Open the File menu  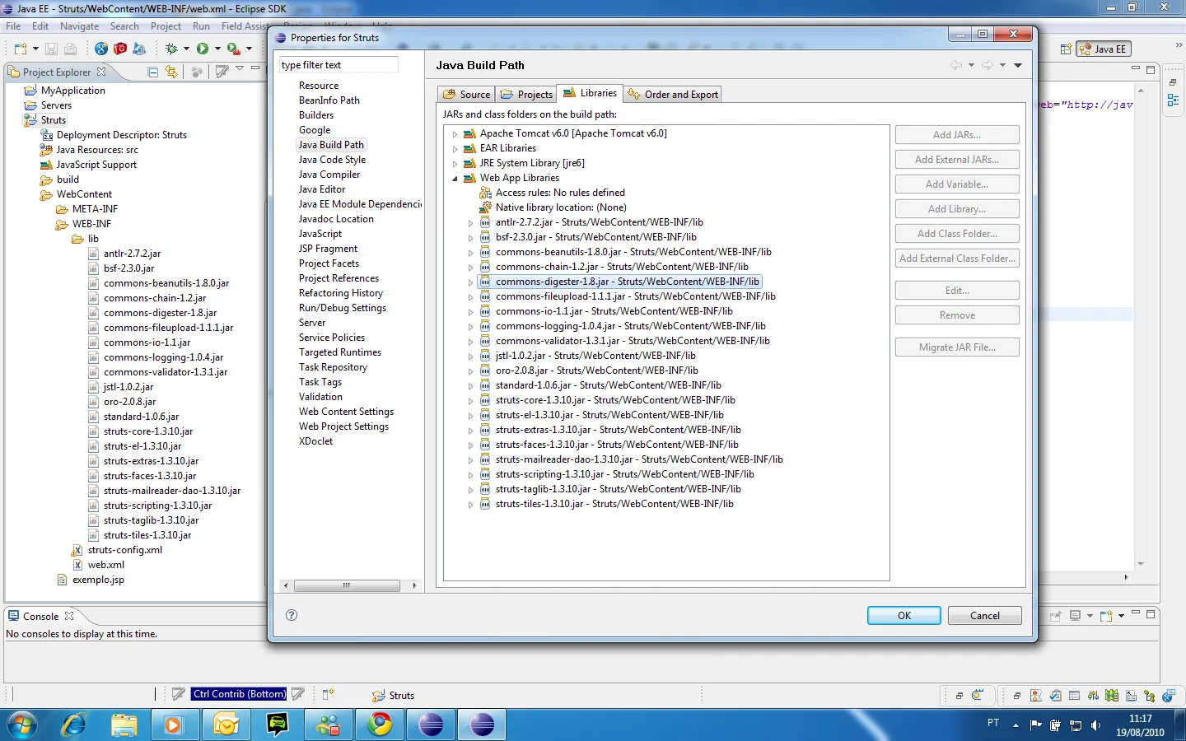13,26
